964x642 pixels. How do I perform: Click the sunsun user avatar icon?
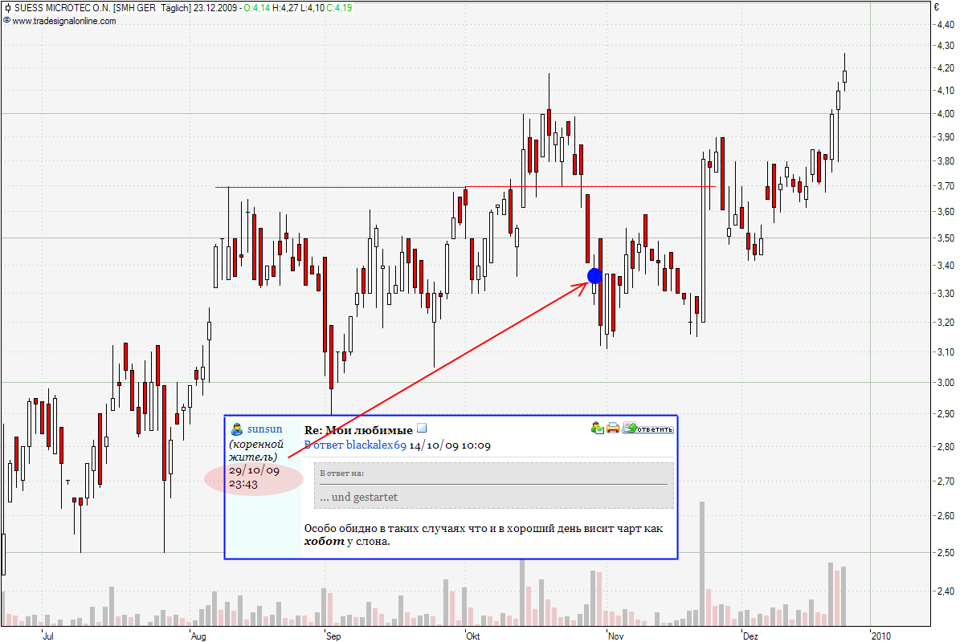(x=237, y=429)
